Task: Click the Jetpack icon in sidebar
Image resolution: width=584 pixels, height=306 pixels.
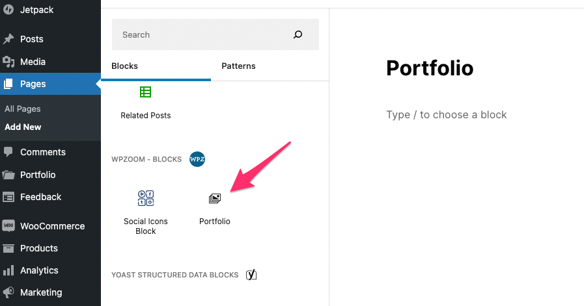Action: coord(8,10)
